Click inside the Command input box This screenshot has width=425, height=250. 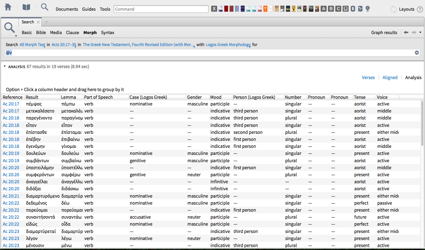[161, 9]
